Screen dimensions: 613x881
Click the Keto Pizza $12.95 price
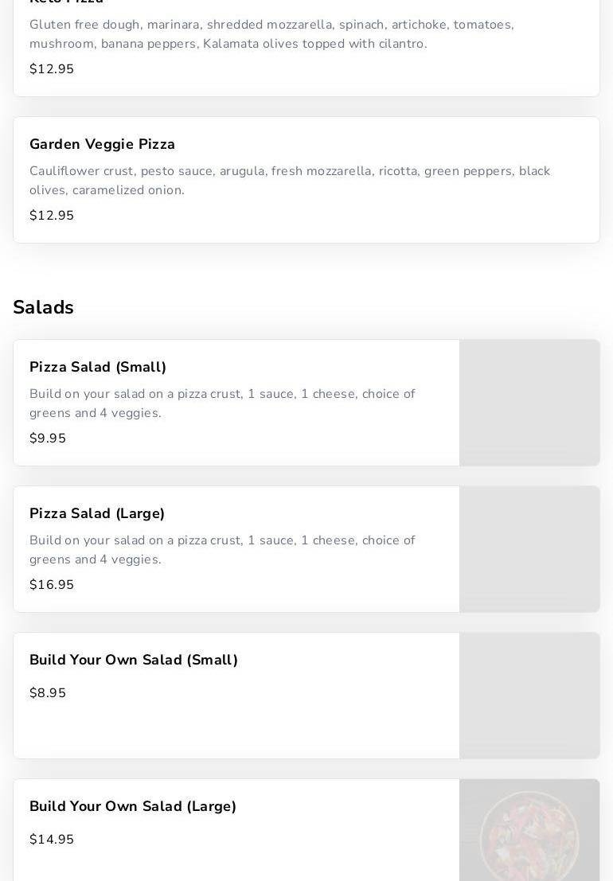point(52,69)
